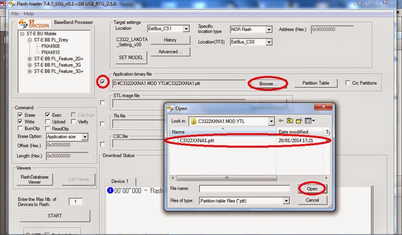This screenshot has height=235, width=402.
Task: Expand the ST-E BB PL_Feature_3G+ node
Action: 30,71
